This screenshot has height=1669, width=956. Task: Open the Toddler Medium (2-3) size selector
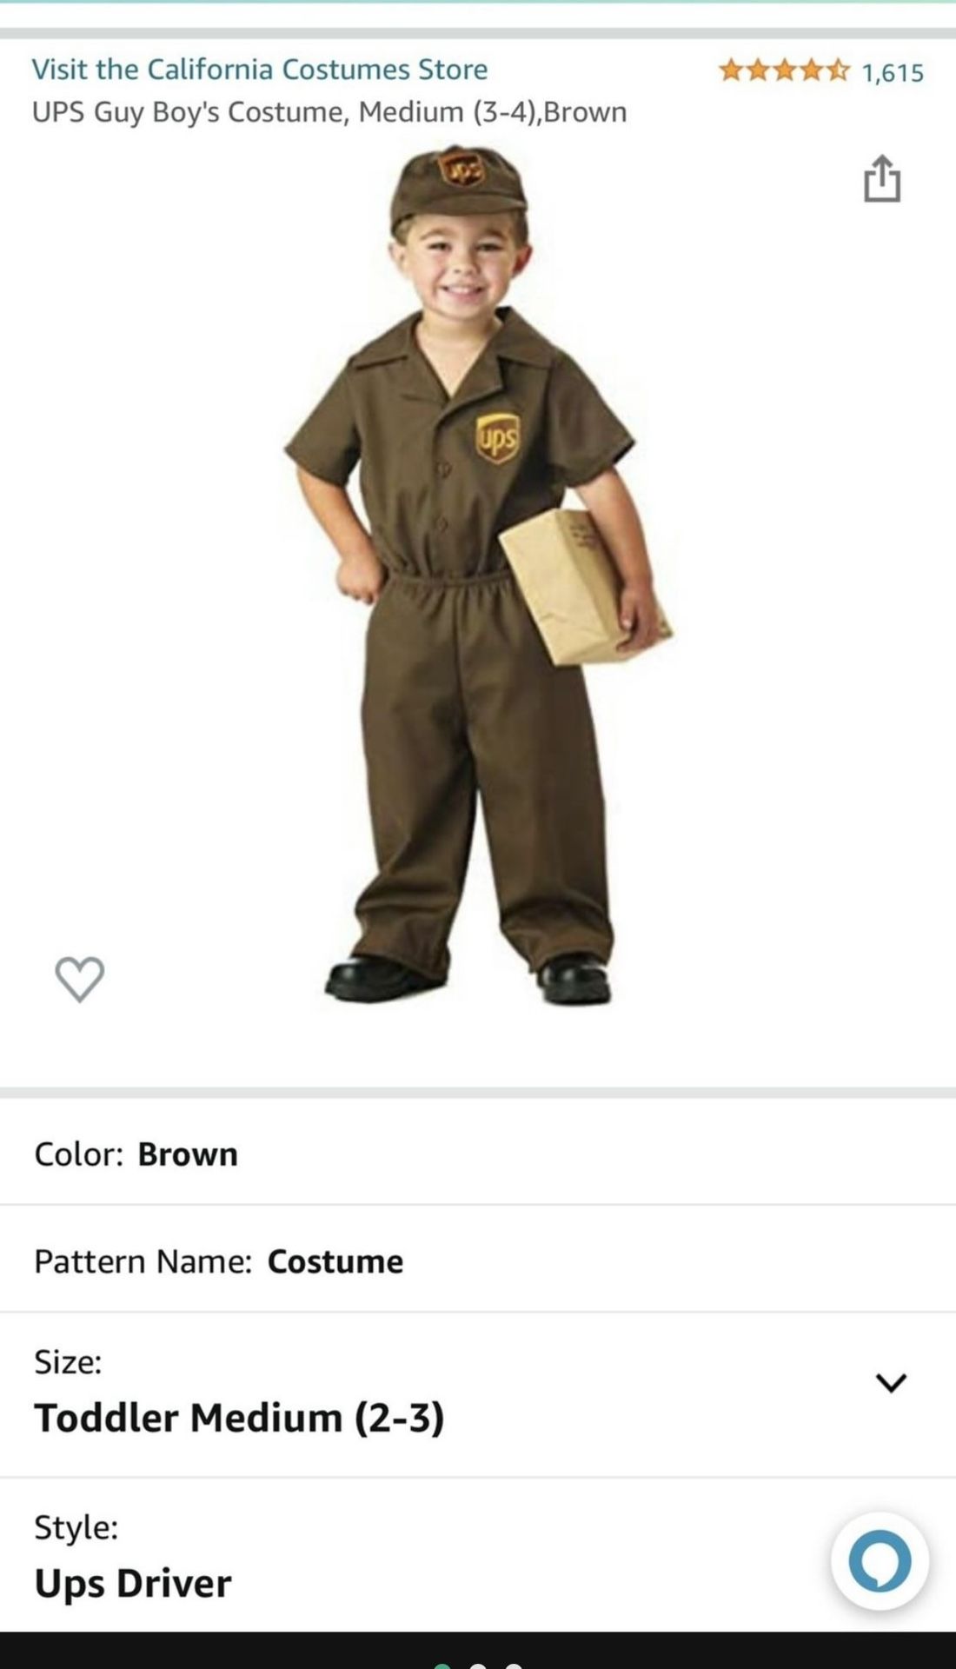click(x=478, y=1394)
